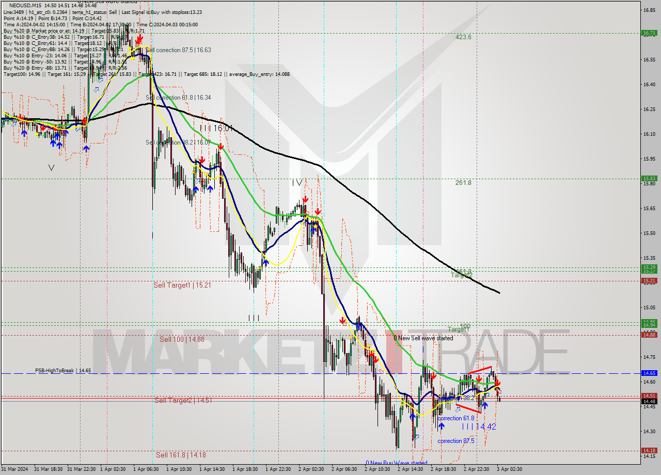Click the 'Sell Target1 | 15.21' label

[x=182, y=285]
